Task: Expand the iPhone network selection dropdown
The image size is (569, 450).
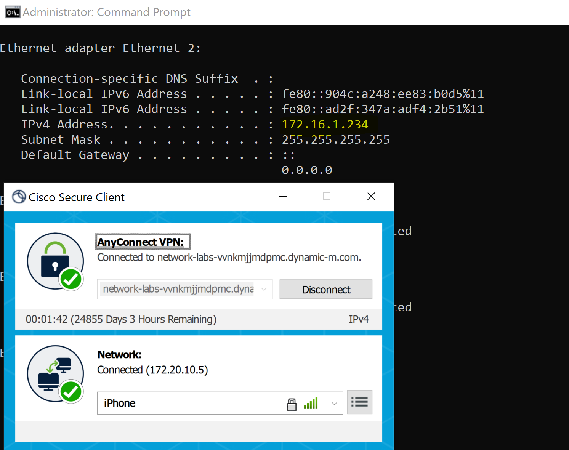Action: [x=334, y=404]
